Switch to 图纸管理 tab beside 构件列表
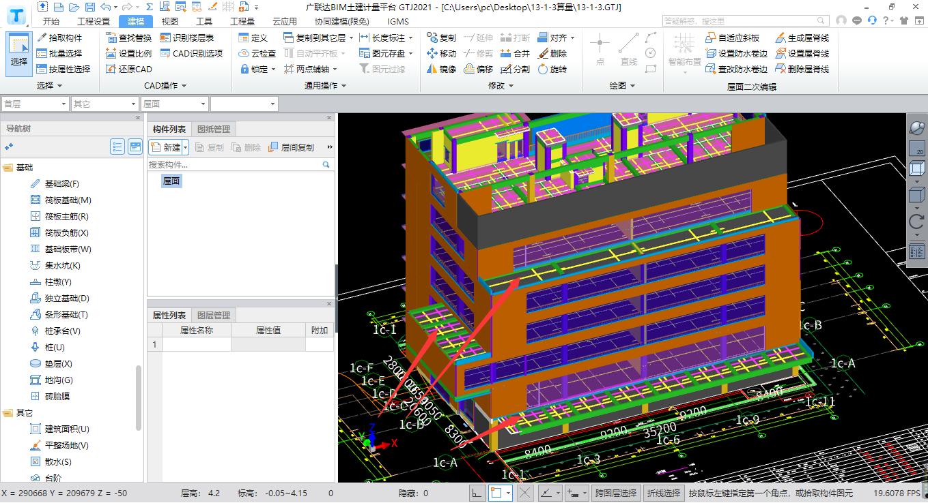The width and height of the screenshot is (928, 503). pos(214,129)
